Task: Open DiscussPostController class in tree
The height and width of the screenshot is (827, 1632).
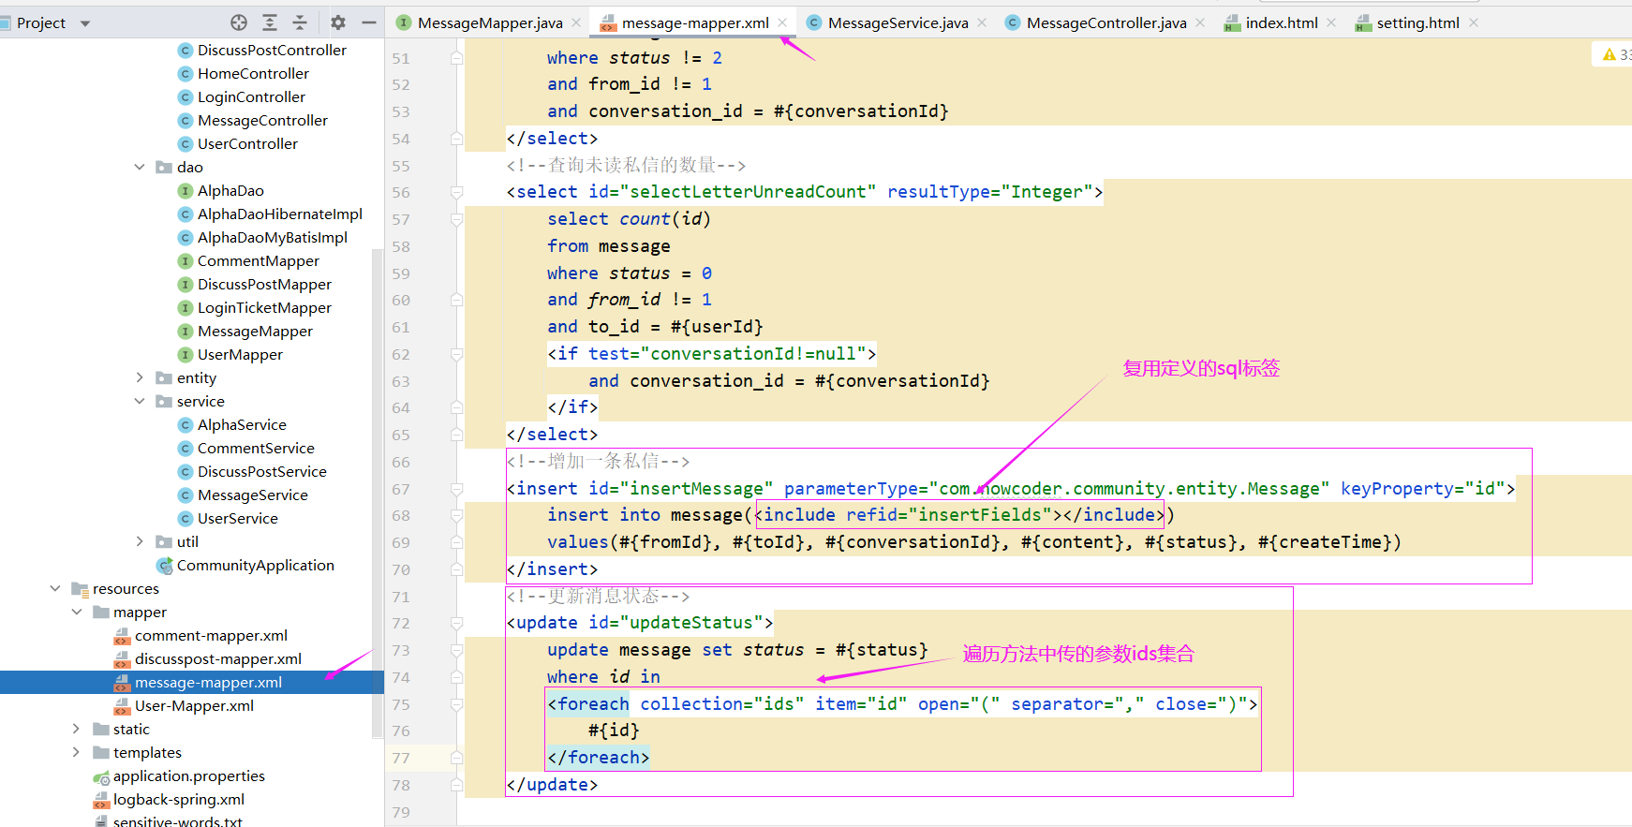Action: (272, 50)
